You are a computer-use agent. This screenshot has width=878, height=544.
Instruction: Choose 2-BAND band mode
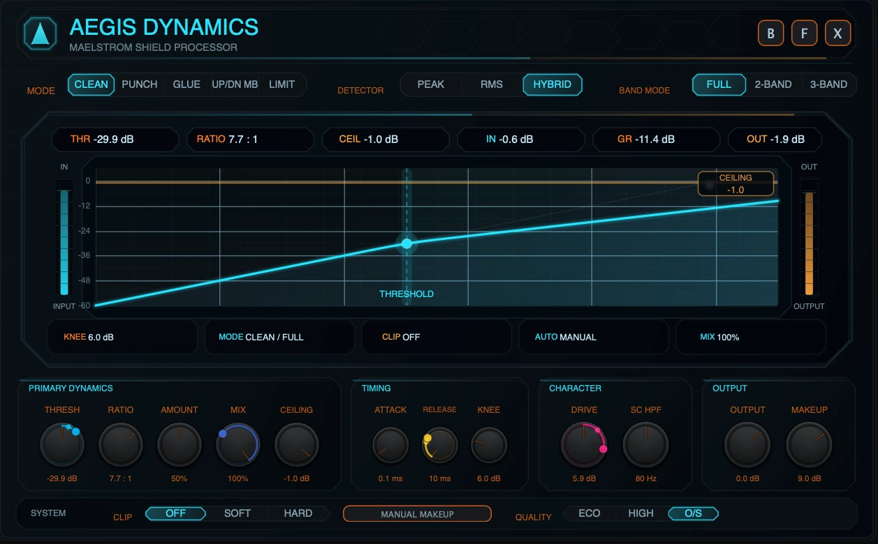click(x=773, y=84)
